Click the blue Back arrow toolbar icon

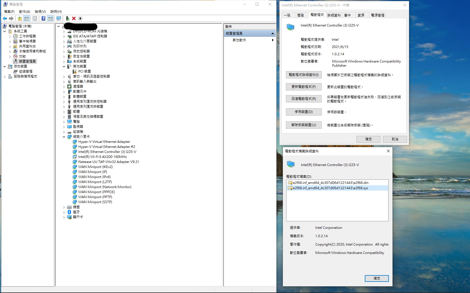(x=5, y=18)
